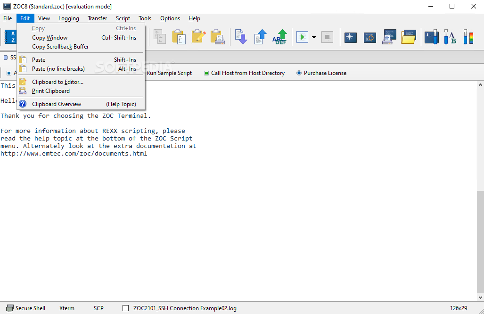Choose Print Clipboard menu entry

click(x=81, y=91)
